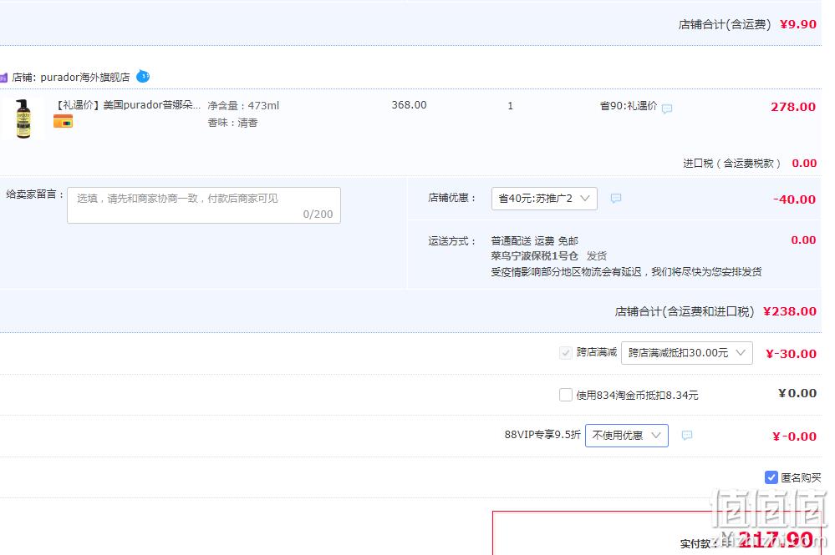Click the ¥238.00 shop total amount
This screenshot has height=555, width=835.
(x=790, y=311)
